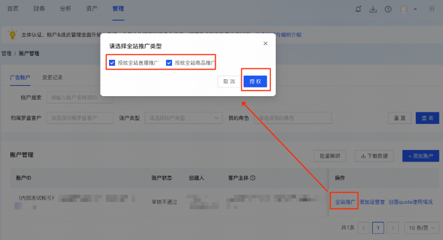Open the notifications bell

[x=358, y=9]
